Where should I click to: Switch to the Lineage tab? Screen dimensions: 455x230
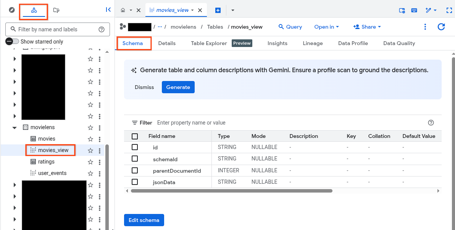pyautogui.click(x=313, y=43)
